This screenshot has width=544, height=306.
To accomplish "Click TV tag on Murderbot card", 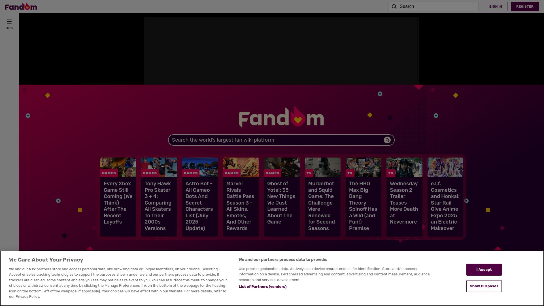I will [x=309, y=173].
